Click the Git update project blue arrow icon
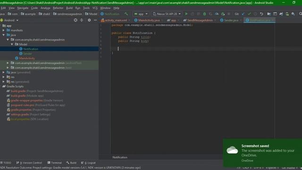Viewport: 302px width, 170px height. (x=243, y=14)
